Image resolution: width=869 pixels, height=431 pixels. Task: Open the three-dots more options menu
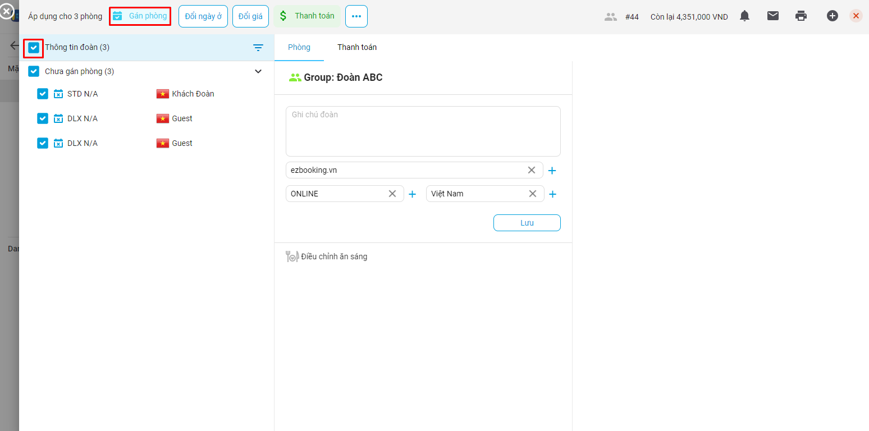point(356,16)
